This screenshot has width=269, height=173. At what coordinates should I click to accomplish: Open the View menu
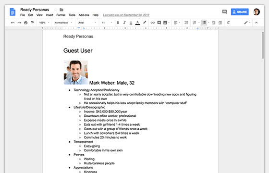pos(39,15)
